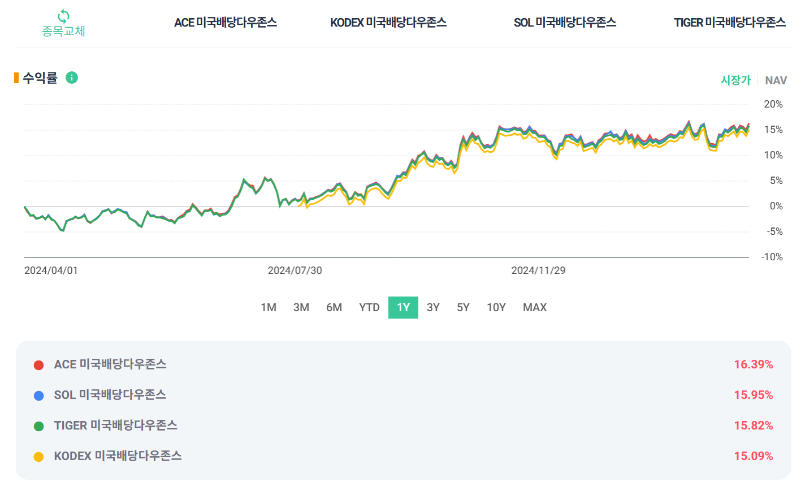Click the 종목교체 refresh icon
Screen dimensions: 805x481
[63, 16]
